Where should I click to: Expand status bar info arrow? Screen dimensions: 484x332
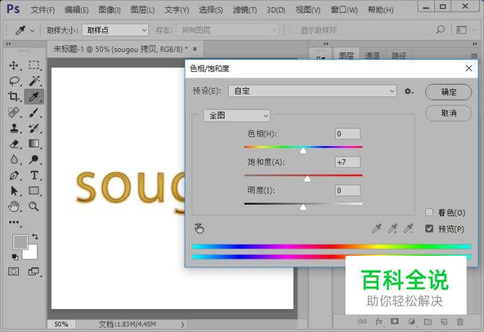coord(183,324)
